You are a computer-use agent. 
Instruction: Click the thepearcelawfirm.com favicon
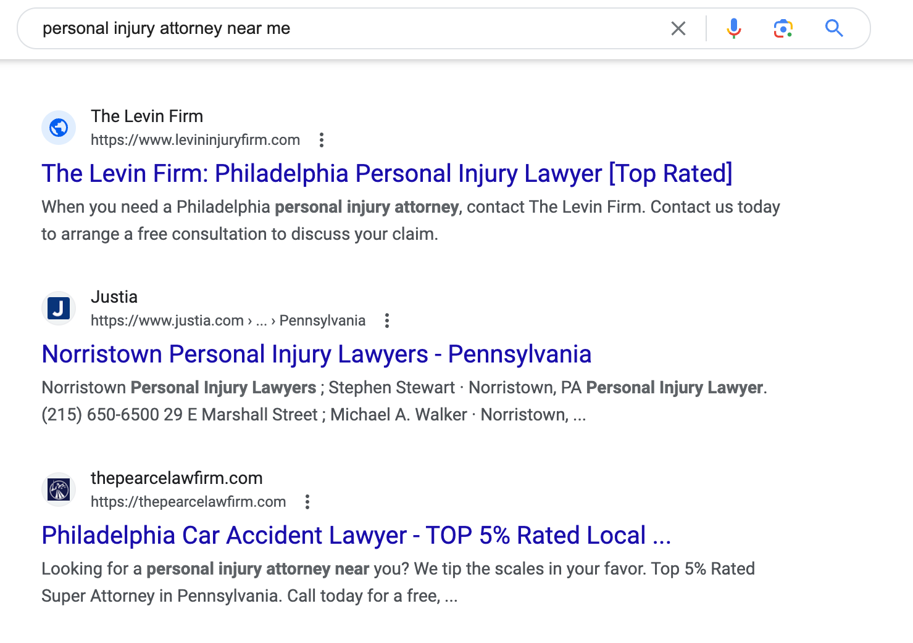59,489
